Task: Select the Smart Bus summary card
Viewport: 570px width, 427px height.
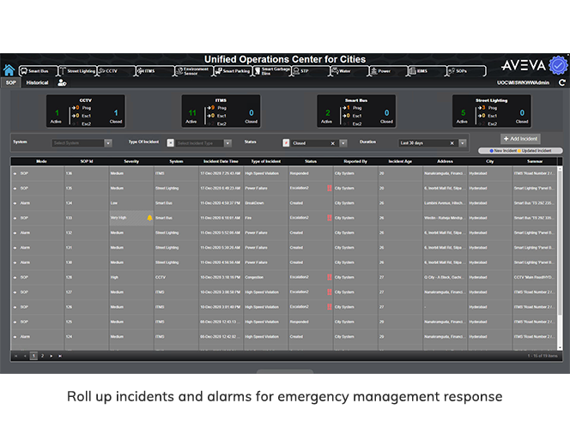Action: click(x=356, y=111)
